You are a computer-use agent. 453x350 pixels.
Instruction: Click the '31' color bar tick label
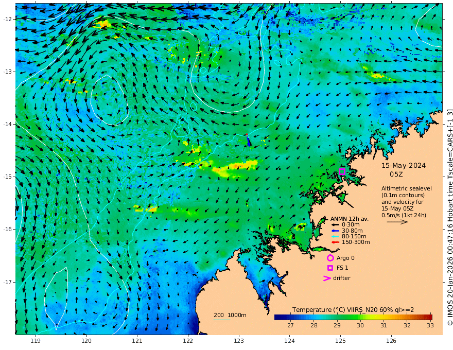384,325
